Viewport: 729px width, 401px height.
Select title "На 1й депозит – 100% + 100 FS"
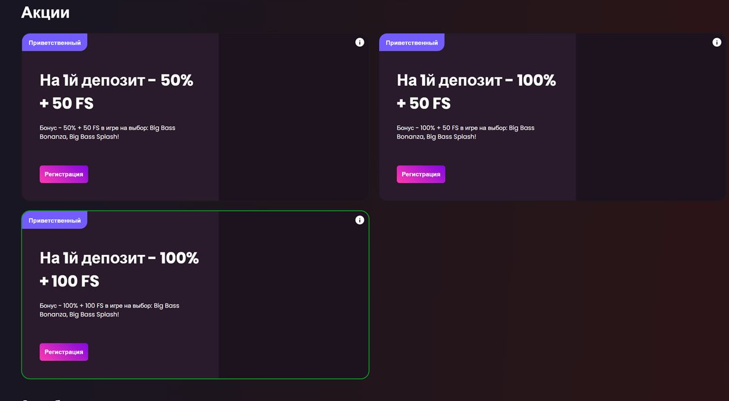[119, 269]
